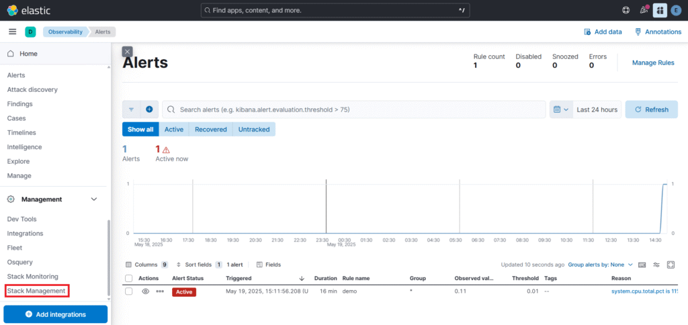The height and width of the screenshot is (325, 688).
Task: Click the Management gear icon
Action: 11,199
